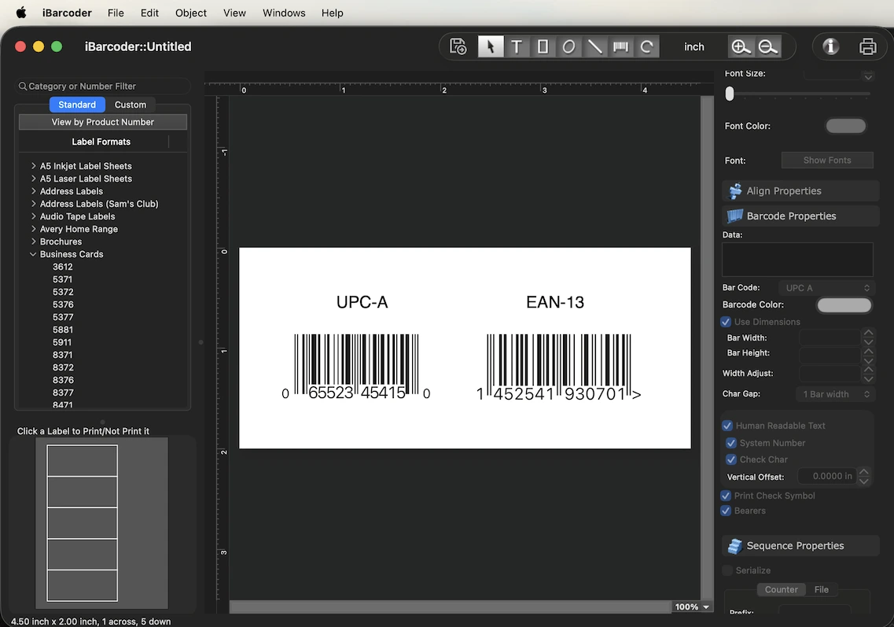Viewport: 894px width, 627px height.
Task: Click the inch units button
Action: tap(693, 46)
